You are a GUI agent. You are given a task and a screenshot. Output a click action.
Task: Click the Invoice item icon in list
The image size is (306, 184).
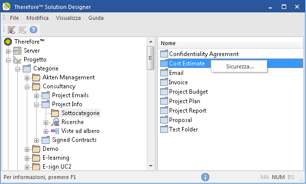[164, 82]
